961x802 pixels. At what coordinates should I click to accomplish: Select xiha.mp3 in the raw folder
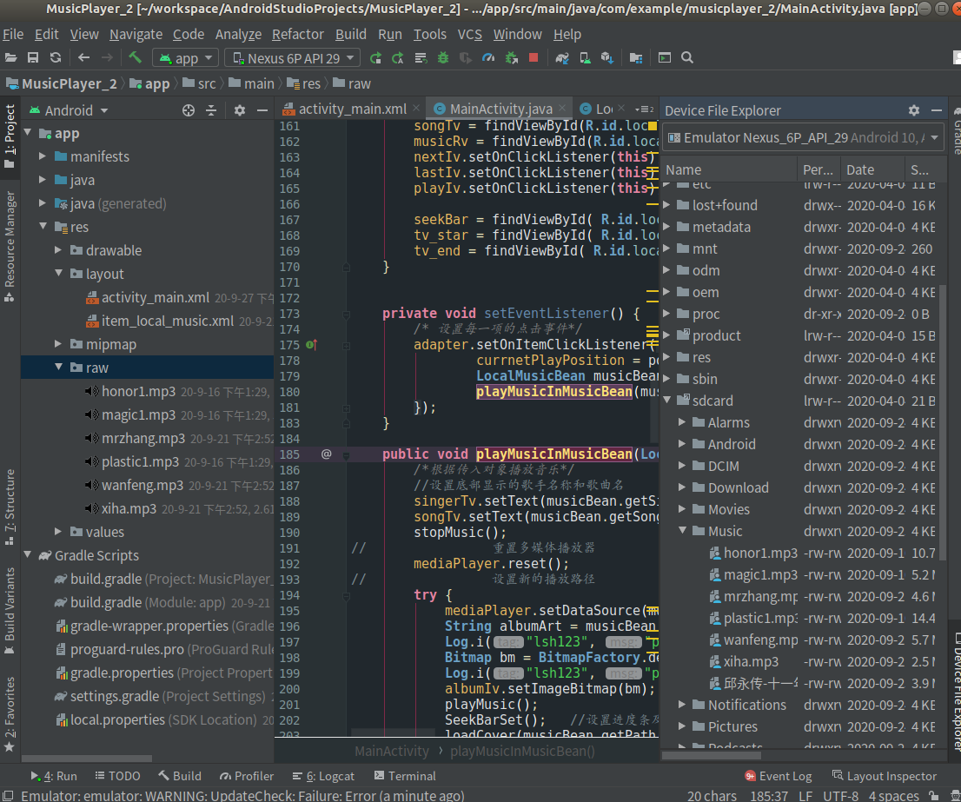point(129,509)
